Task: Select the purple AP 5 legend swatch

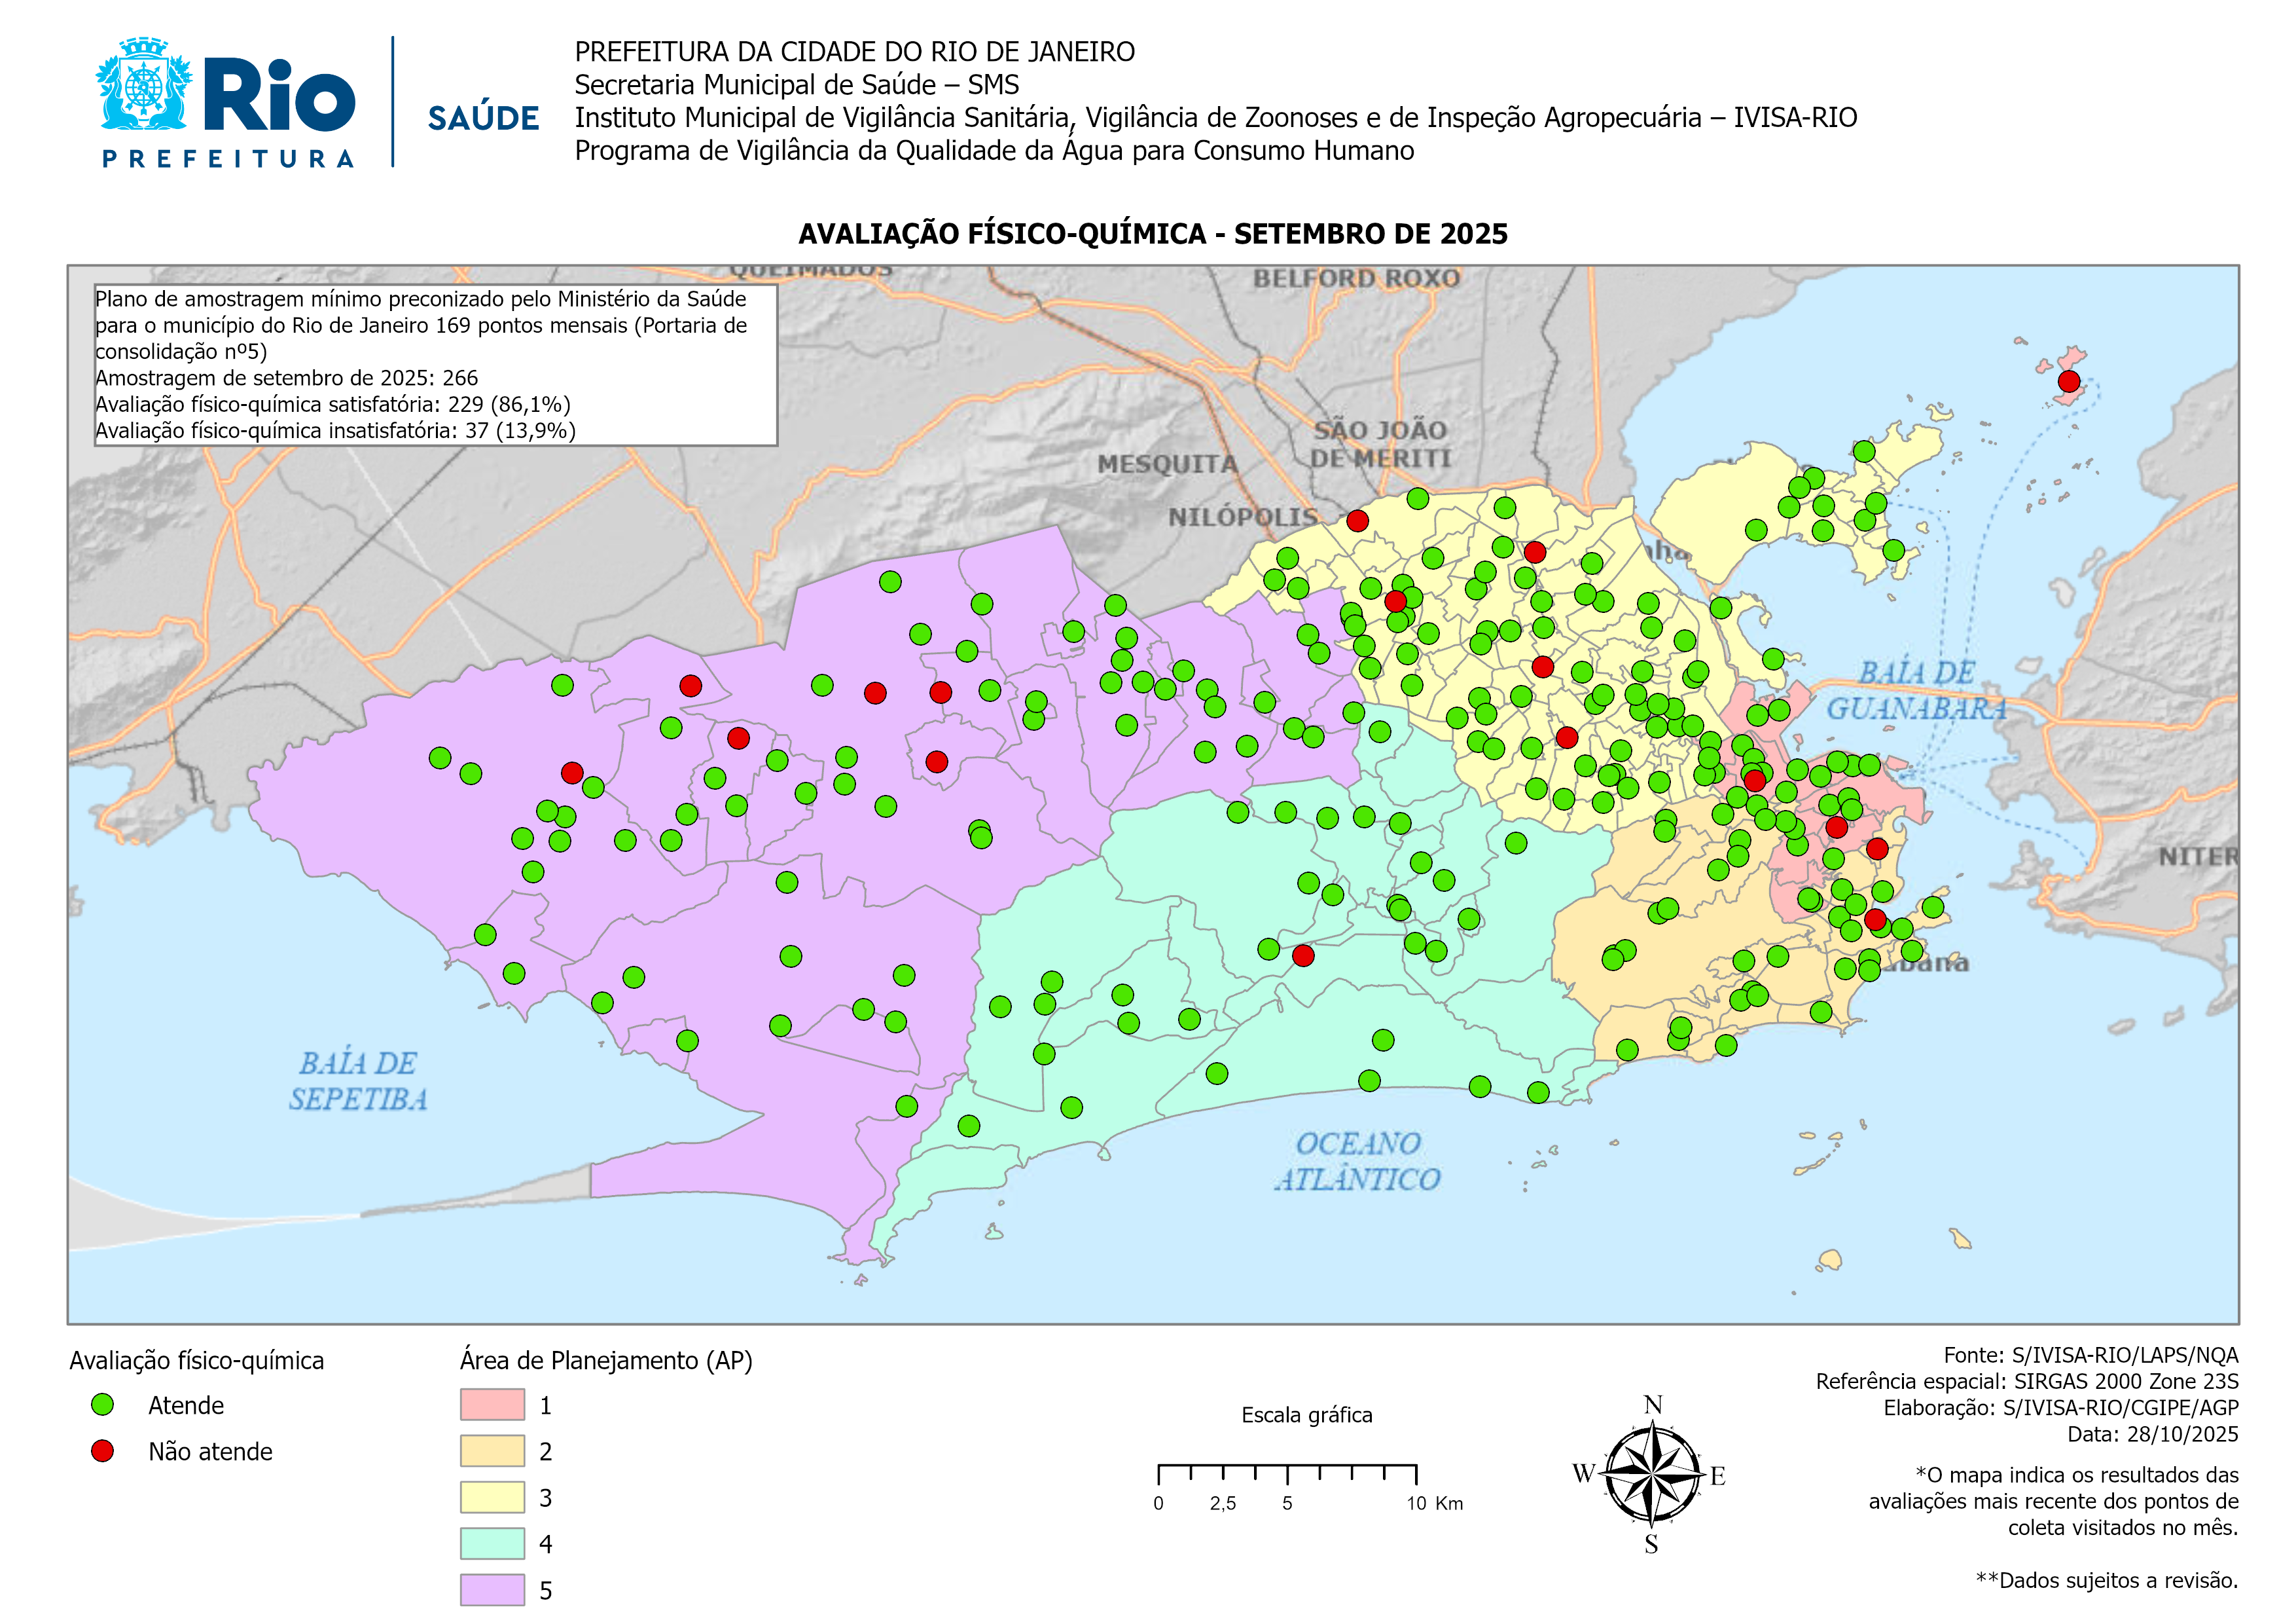Action: tap(492, 1589)
